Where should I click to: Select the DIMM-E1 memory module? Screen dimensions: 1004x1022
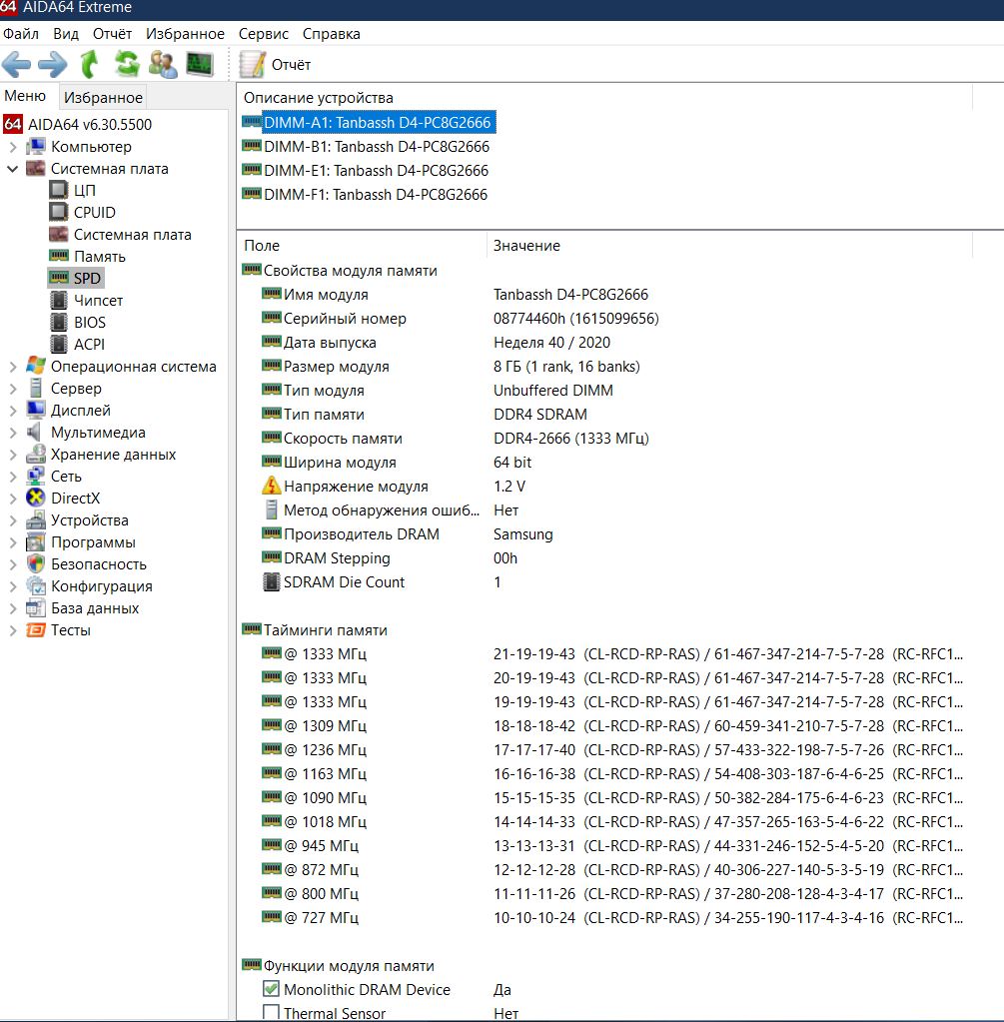pyautogui.click(x=377, y=171)
